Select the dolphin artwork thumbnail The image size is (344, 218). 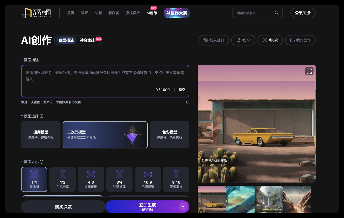(x=240, y=199)
